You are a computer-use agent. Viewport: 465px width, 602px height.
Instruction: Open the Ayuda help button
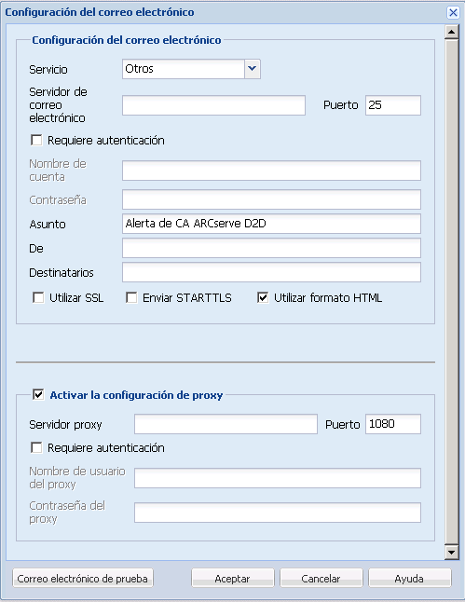coord(409,578)
